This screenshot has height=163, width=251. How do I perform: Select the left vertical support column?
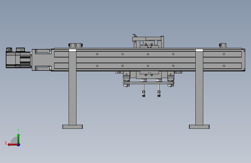72,87
